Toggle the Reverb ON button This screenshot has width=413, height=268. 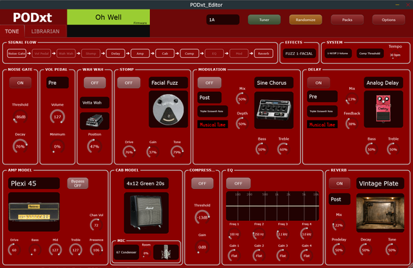340,183
